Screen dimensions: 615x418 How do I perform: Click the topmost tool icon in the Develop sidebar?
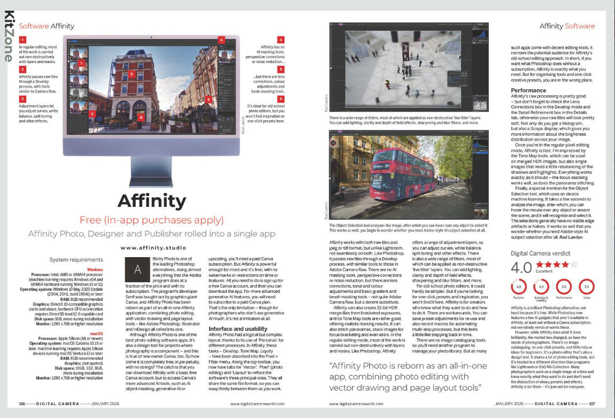click(70, 48)
